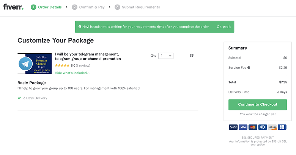
Task: Click the Discover card icon
Action: [272, 127]
